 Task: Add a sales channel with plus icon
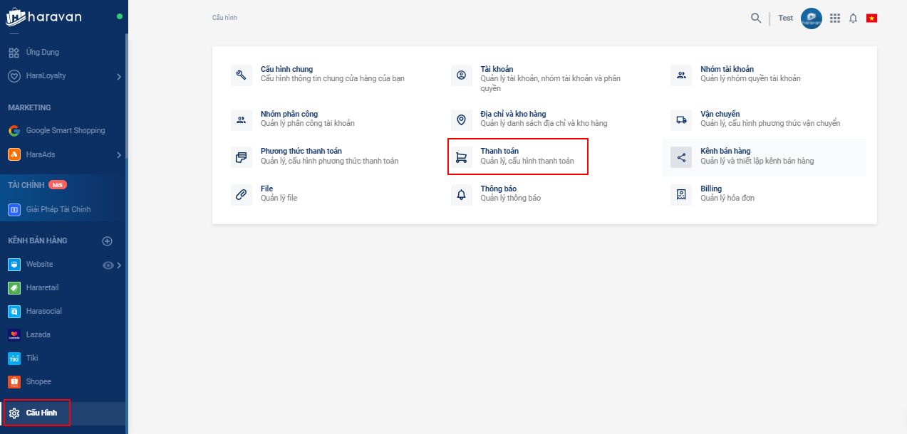108,241
